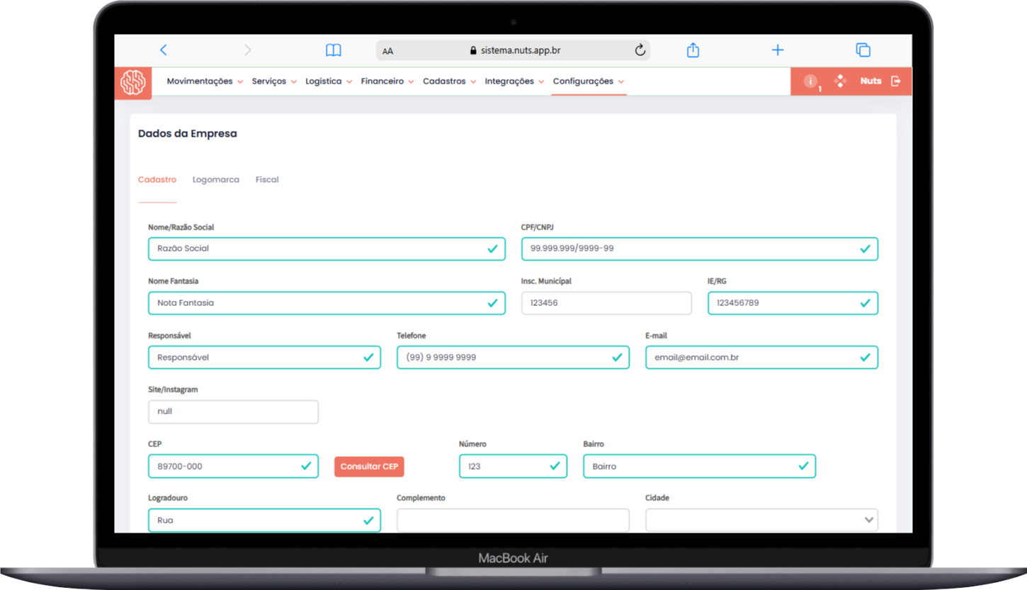Image resolution: width=1027 pixels, height=590 pixels.
Task: Switch to the Logomarca tab
Action: pyautogui.click(x=215, y=180)
